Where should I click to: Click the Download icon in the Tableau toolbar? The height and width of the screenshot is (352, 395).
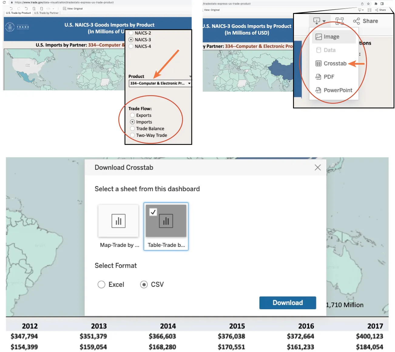pos(317,21)
